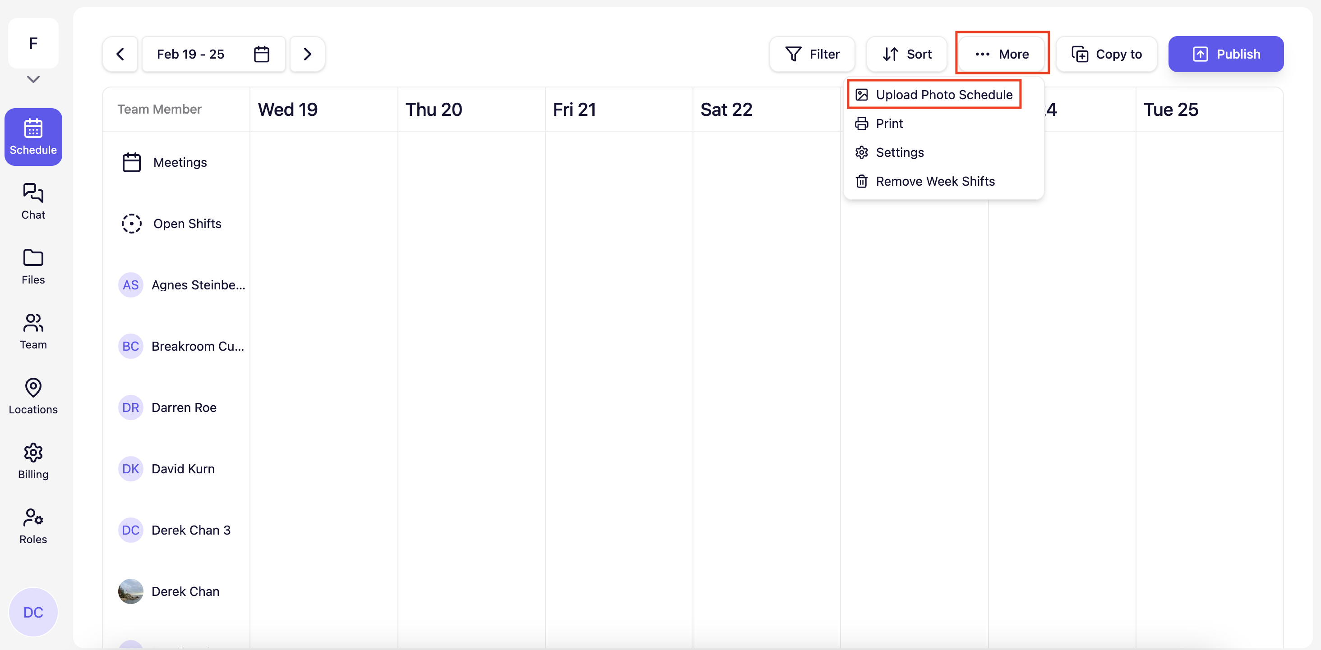Publish the schedule
Image resolution: width=1321 pixels, height=650 pixels.
1226,54
